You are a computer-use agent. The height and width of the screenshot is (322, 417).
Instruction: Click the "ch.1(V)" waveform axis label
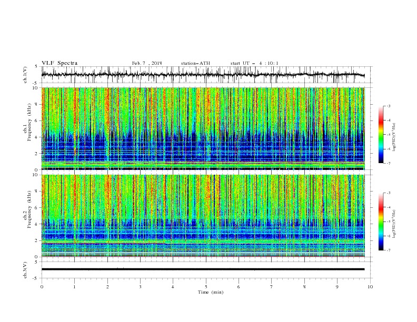point(25,75)
